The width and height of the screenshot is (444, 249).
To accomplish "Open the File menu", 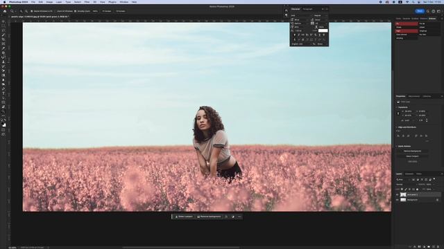I will click(33, 2).
